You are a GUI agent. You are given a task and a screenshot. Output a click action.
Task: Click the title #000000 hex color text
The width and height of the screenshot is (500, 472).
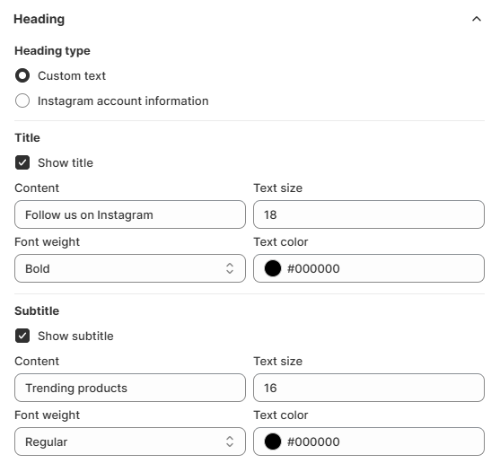[x=313, y=268]
